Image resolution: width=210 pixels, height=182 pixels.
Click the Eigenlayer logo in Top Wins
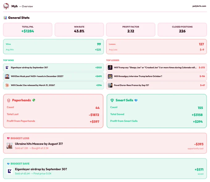coord(7,67)
